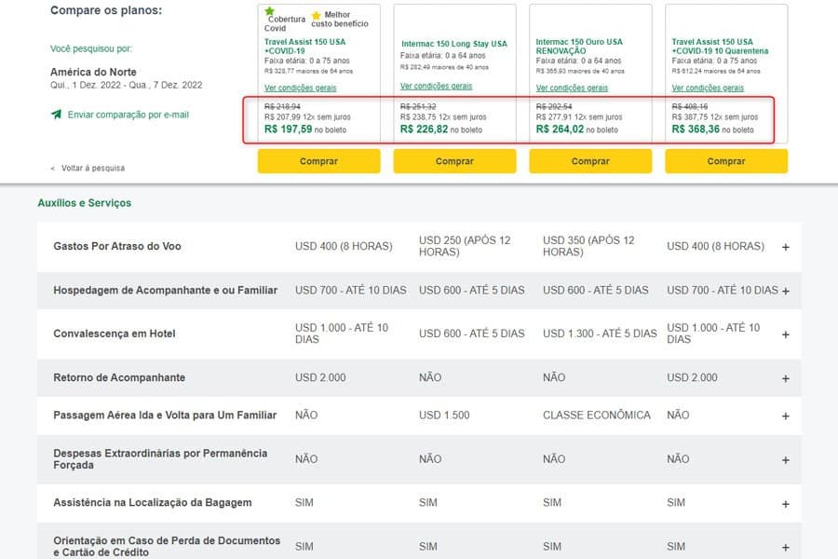This screenshot has width=838, height=559.
Task: Buy the Travel Assist 10 Quarentena plan
Action: [725, 161]
